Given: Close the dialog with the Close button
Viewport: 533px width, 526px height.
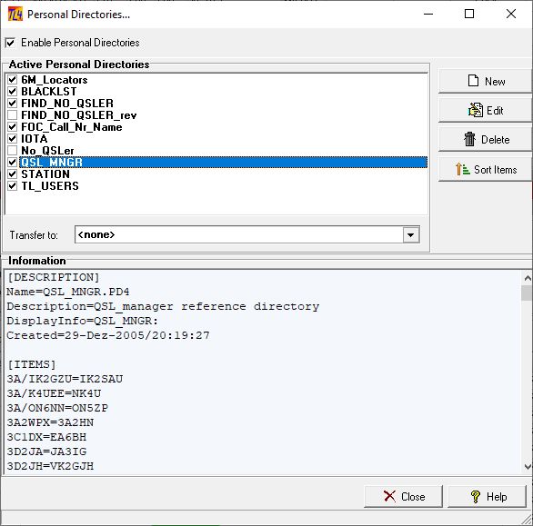Looking at the screenshot, I should 403,496.
